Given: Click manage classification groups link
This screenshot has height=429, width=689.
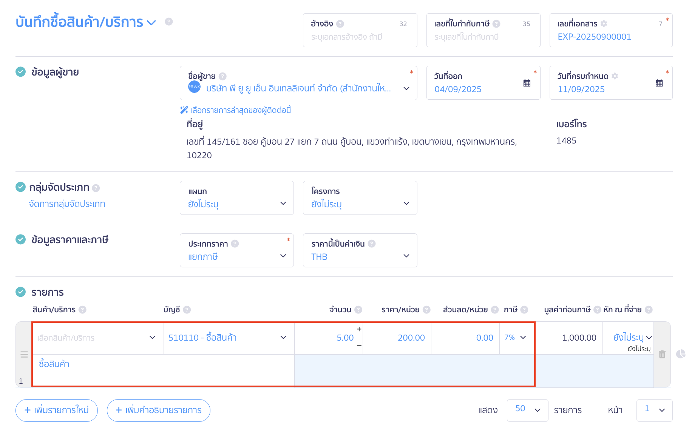Looking at the screenshot, I should pyautogui.click(x=67, y=204).
